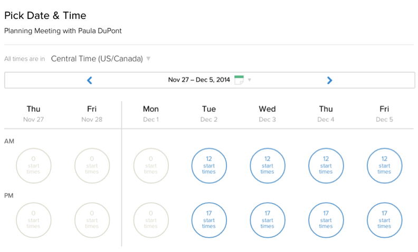Screen dimensions: 418x252
Task: Open the green calendar date picker icon
Action: [x=239, y=80]
